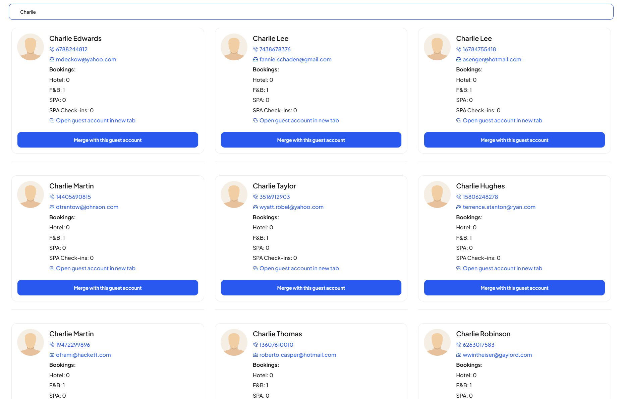Call Charlie Taylor's number 3516912903

point(274,197)
